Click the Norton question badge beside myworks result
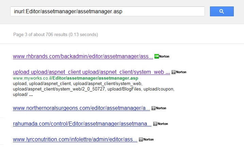 click(174, 72)
